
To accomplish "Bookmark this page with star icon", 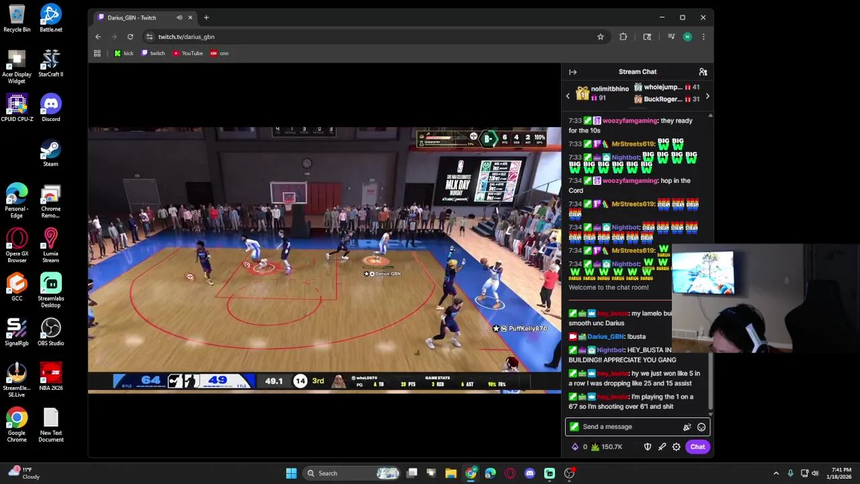I will coord(601,37).
